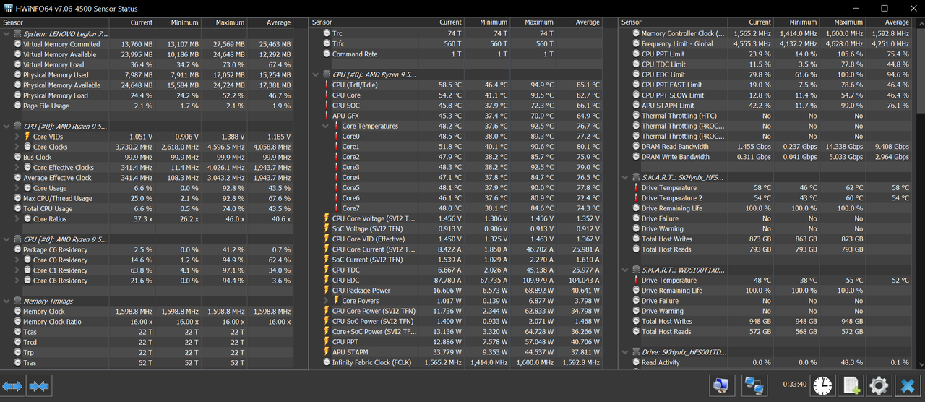Expand the Core Powers row
The height and width of the screenshot is (402, 925).
click(x=326, y=301)
